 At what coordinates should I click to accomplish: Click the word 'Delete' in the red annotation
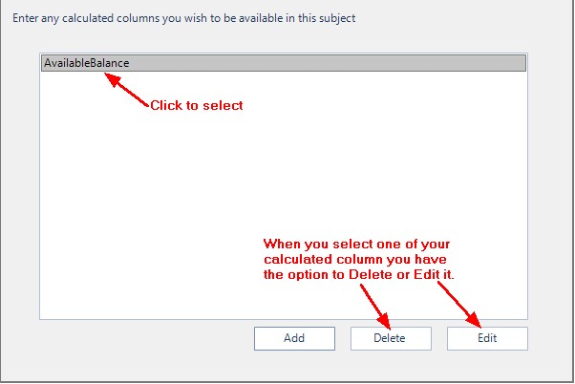(x=370, y=274)
